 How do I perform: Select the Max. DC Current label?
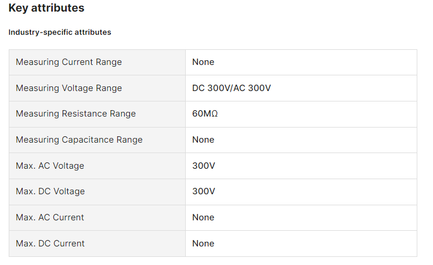[x=50, y=244]
